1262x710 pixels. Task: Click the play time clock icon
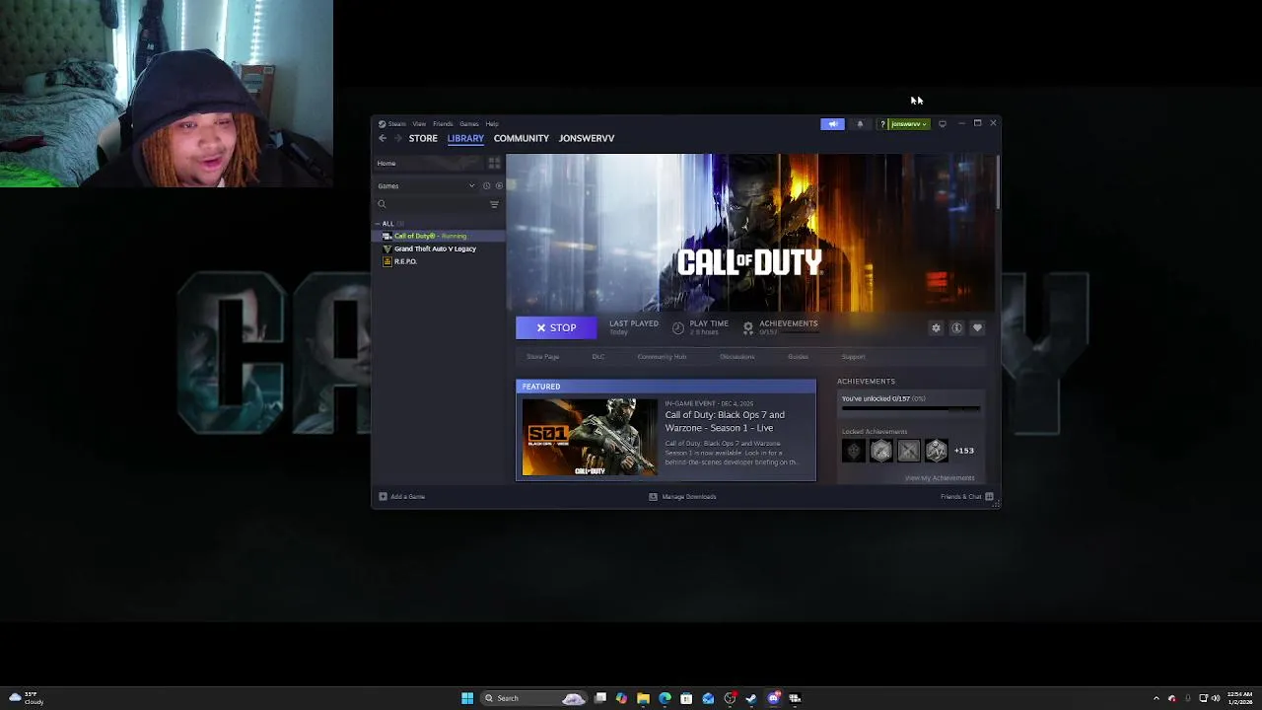click(x=678, y=327)
